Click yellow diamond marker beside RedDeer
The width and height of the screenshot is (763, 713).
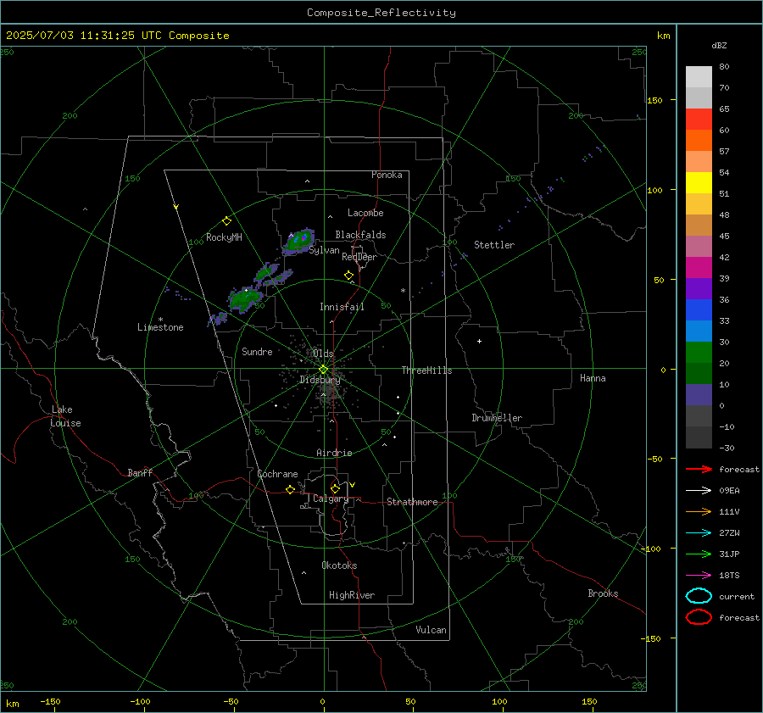pyautogui.click(x=348, y=276)
